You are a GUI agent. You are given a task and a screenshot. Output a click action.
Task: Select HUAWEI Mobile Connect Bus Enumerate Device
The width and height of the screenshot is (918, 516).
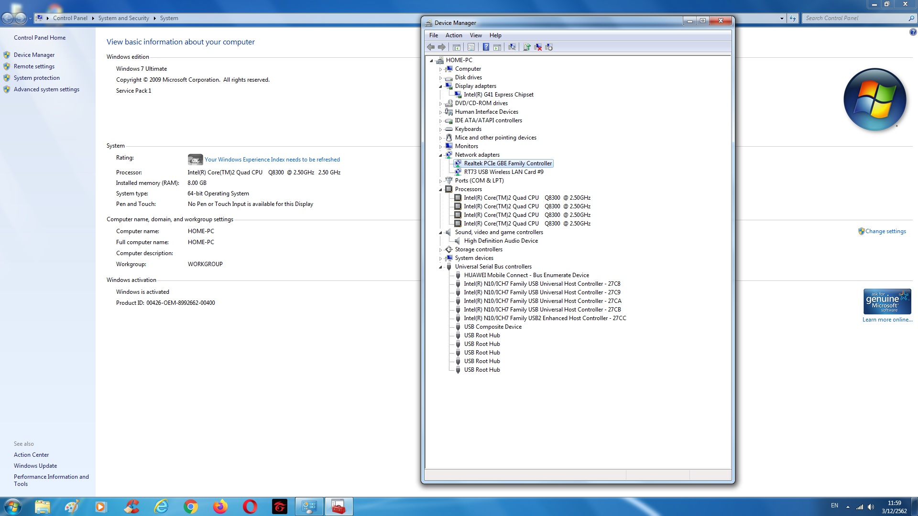click(526, 275)
